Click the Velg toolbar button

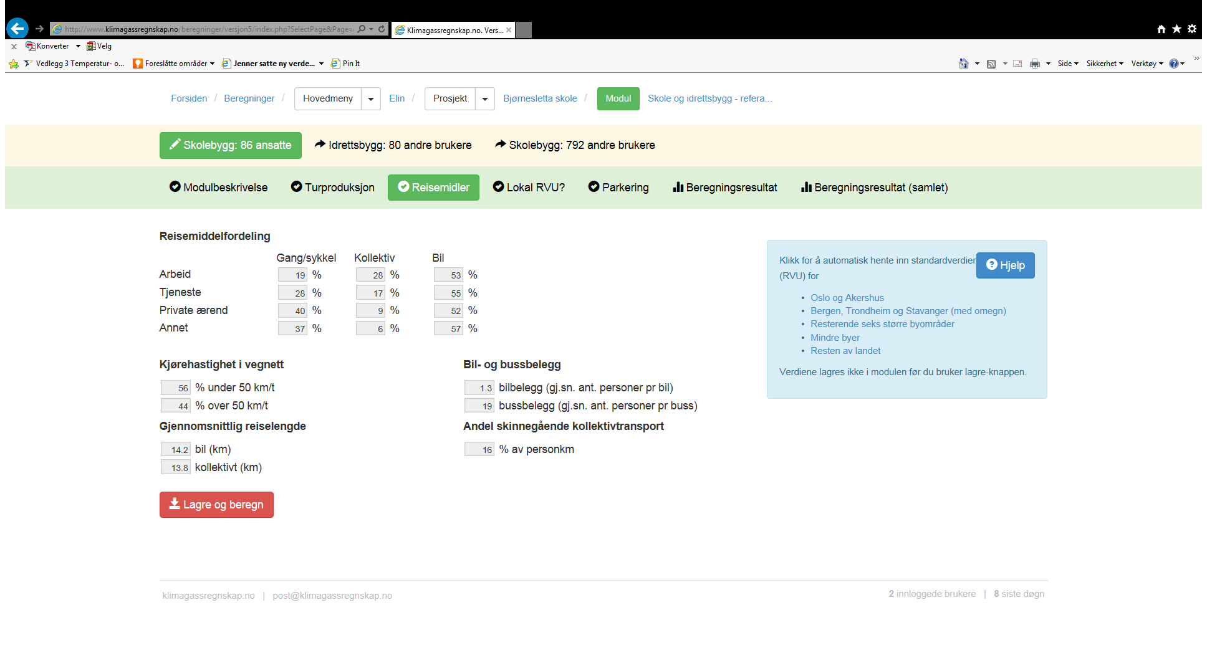point(99,46)
